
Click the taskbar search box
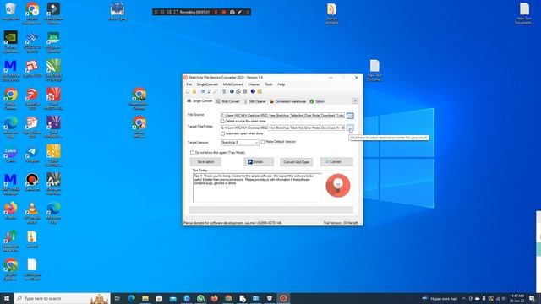coord(62,298)
